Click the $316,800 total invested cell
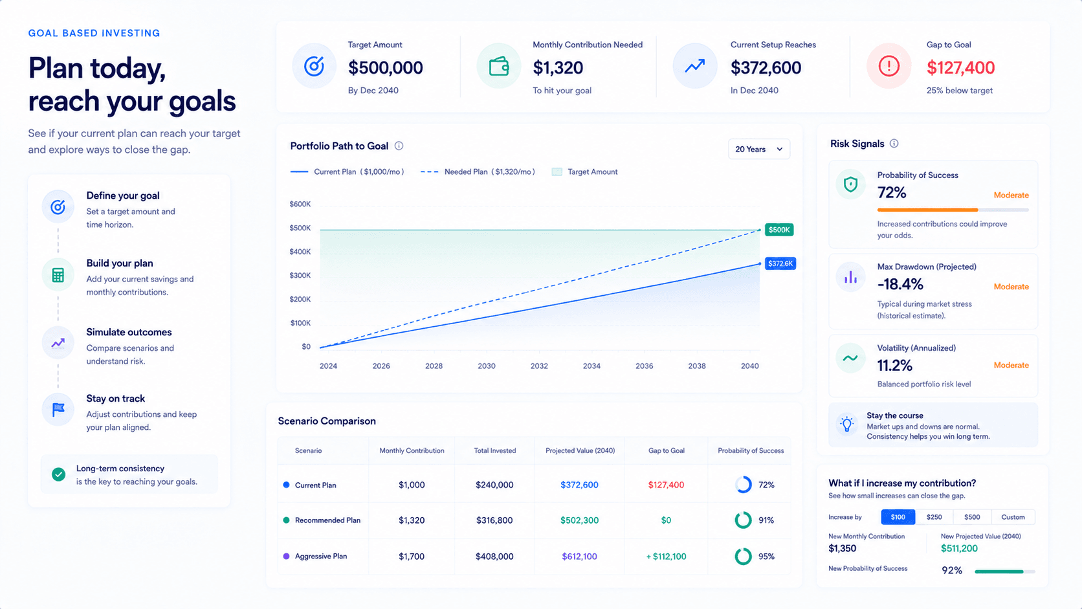 pos(494,520)
